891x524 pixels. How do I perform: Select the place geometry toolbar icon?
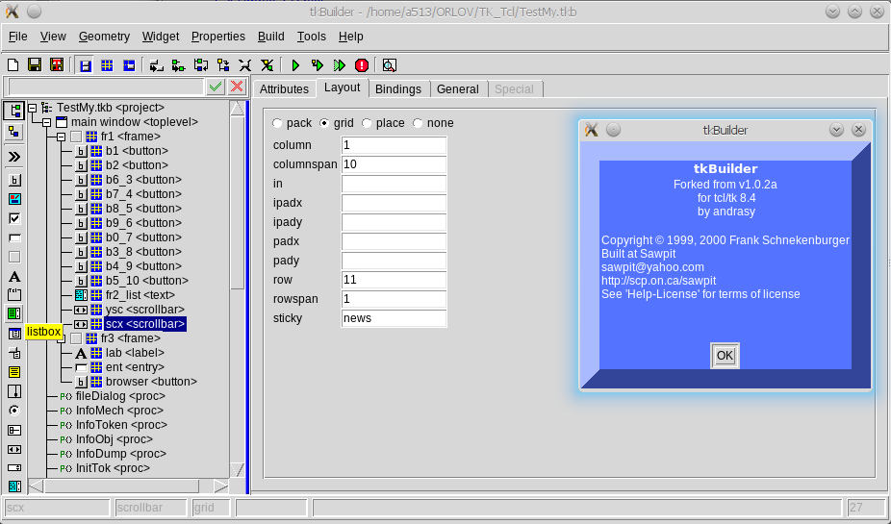129,65
